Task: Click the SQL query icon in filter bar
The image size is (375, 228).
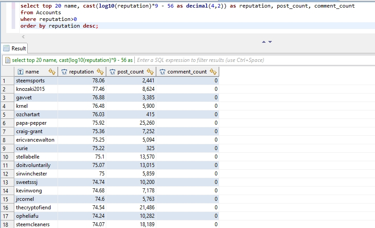Action: tap(8, 60)
